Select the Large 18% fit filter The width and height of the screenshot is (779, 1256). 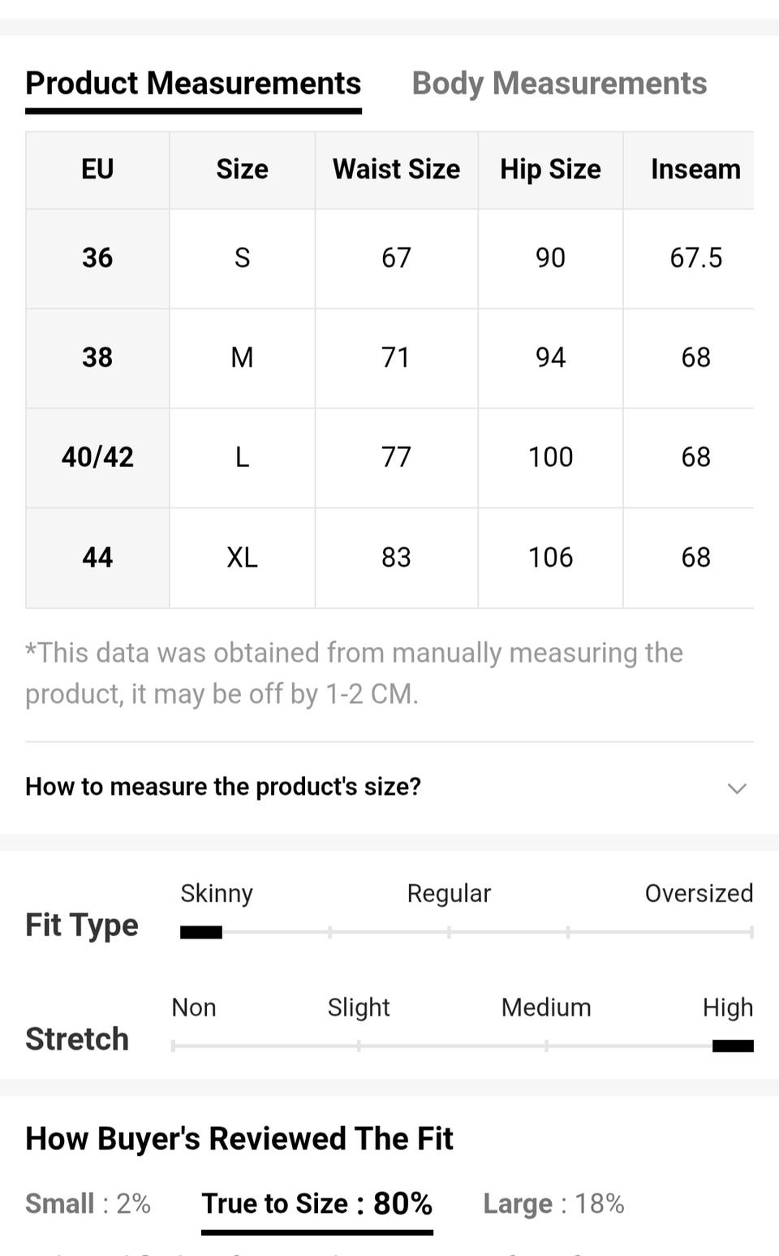(x=553, y=1203)
